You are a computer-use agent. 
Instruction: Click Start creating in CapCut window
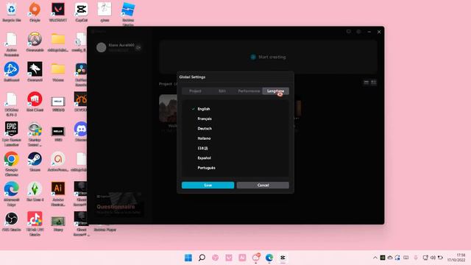268,57
